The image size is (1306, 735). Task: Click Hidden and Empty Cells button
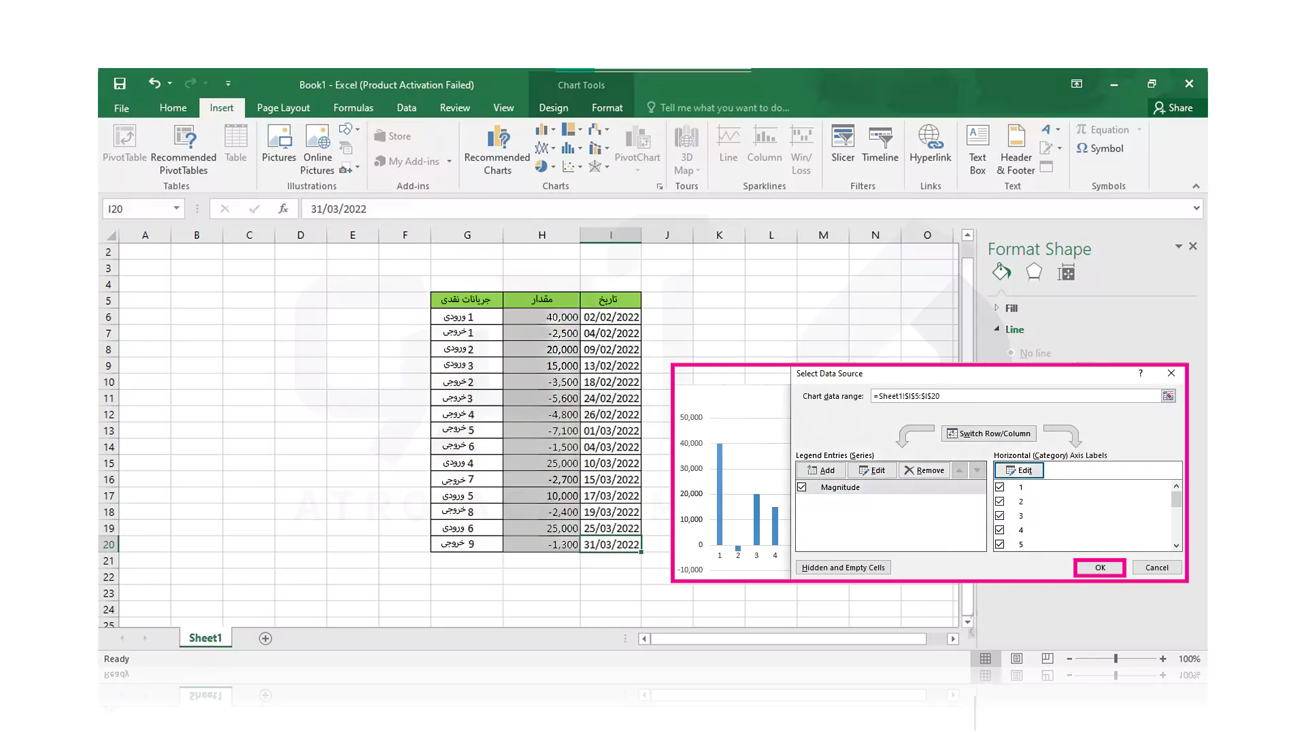[843, 568]
